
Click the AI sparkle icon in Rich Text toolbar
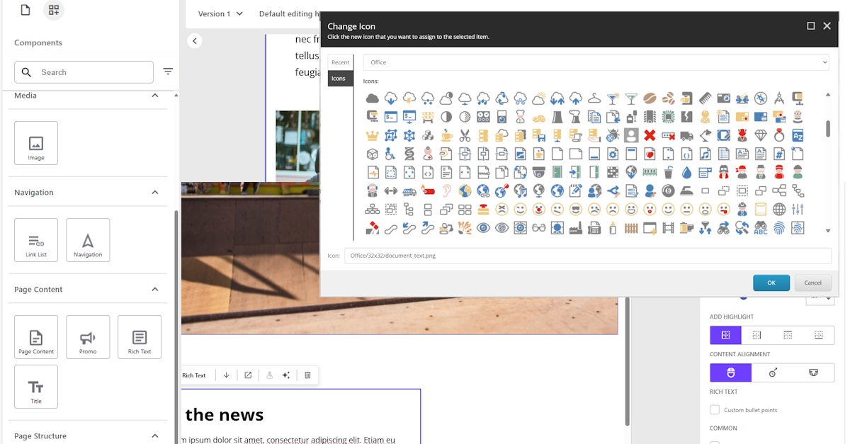pos(286,375)
